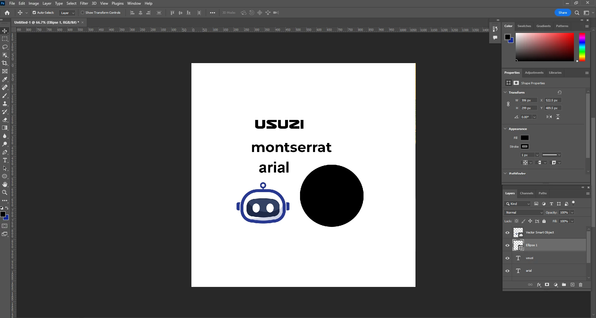Toggle the Auto-Select checkbox
This screenshot has width=596, height=318.
pos(34,13)
